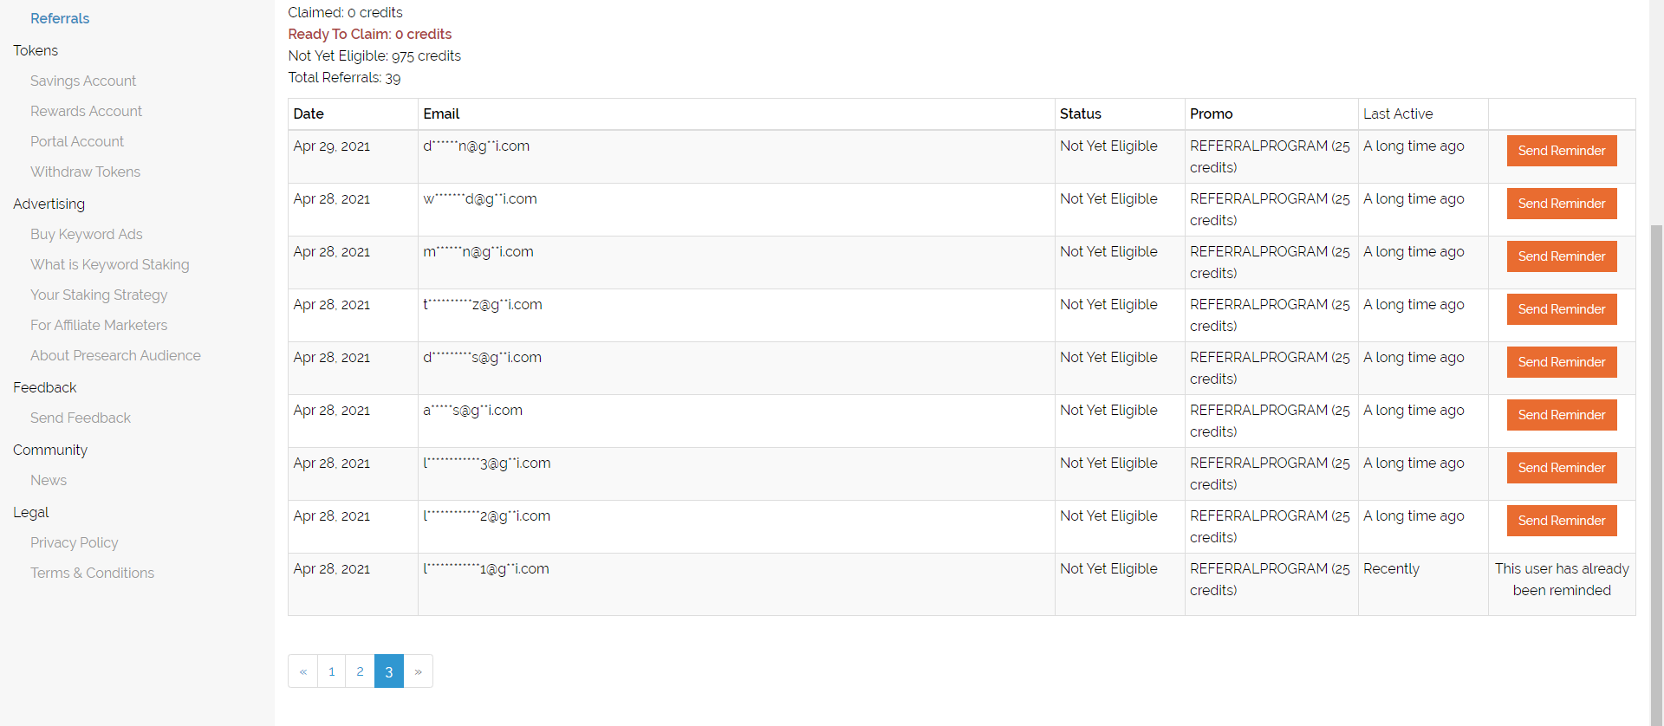Send Reminder for a*****s@g**i.com referral
This screenshot has height=726, width=1664.
coord(1561,415)
